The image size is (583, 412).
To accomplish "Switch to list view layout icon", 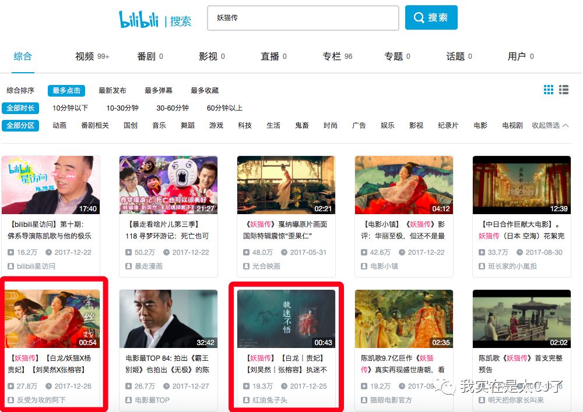I will (x=564, y=90).
